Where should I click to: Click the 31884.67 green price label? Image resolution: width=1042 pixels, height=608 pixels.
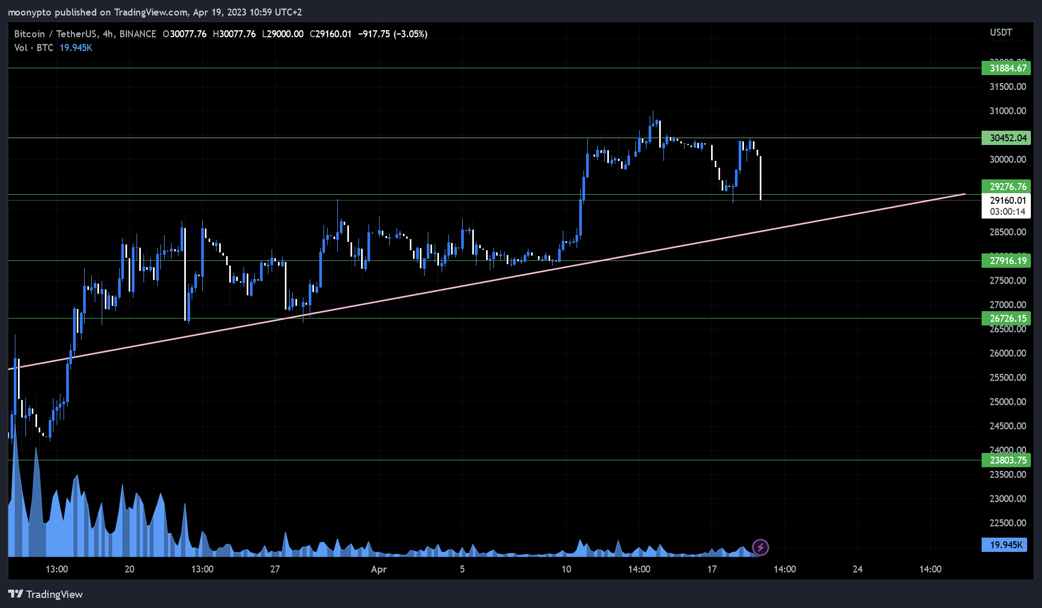point(1006,68)
